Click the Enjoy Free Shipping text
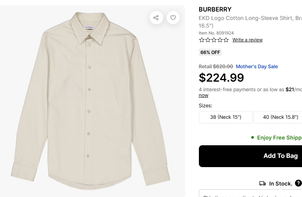 (279, 138)
